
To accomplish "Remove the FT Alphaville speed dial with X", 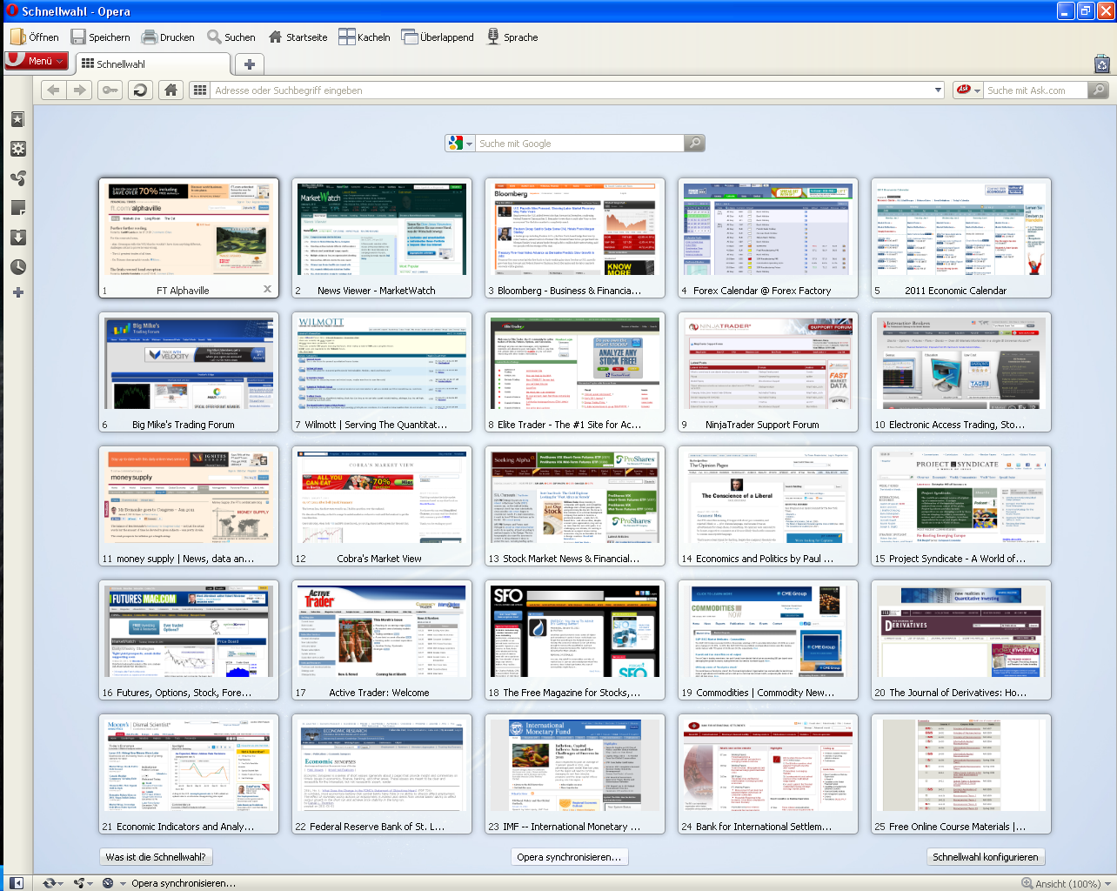I will (x=267, y=289).
